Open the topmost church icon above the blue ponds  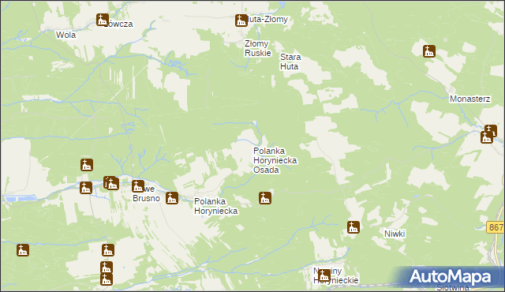87,165
